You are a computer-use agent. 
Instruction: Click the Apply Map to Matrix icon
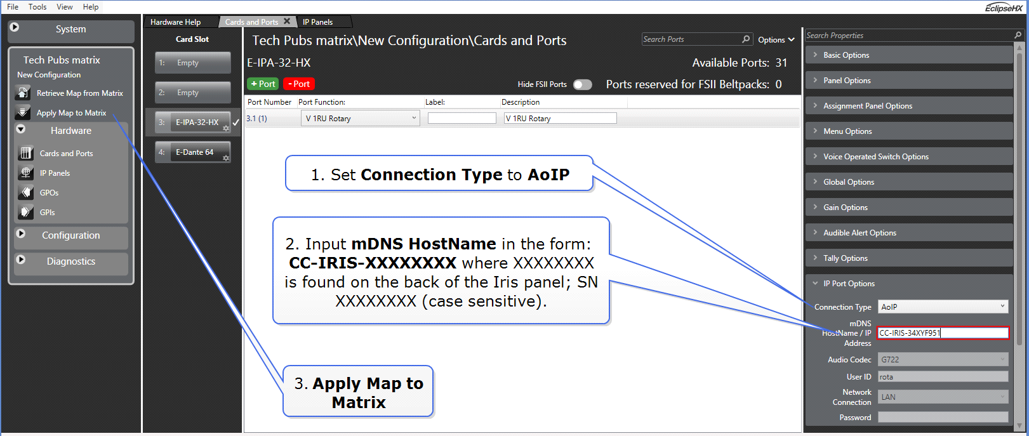coord(23,113)
